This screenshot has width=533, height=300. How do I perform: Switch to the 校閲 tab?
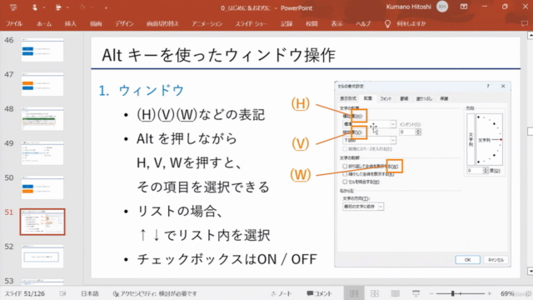[311, 23]
